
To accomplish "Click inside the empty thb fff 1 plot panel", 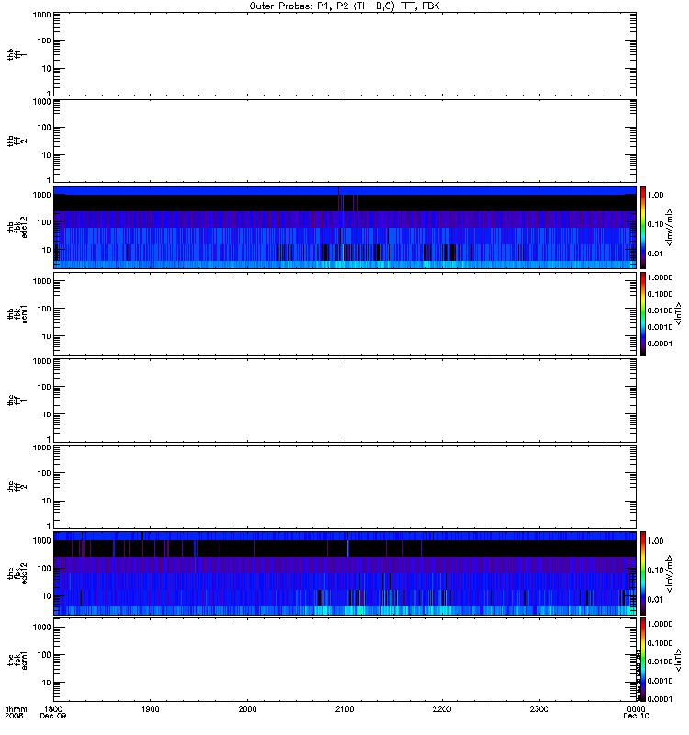I will pos(344,54).
